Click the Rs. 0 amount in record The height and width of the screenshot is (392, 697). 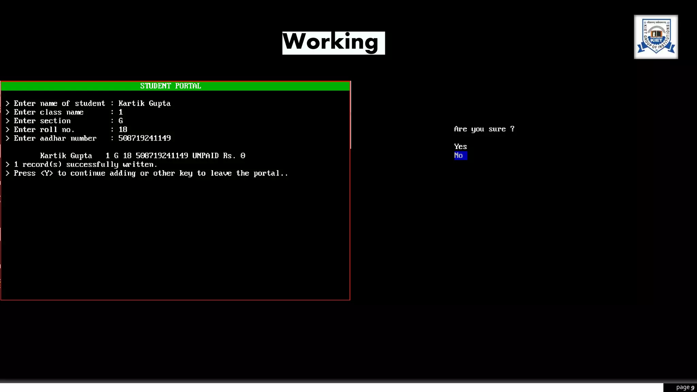pos(234,156)
